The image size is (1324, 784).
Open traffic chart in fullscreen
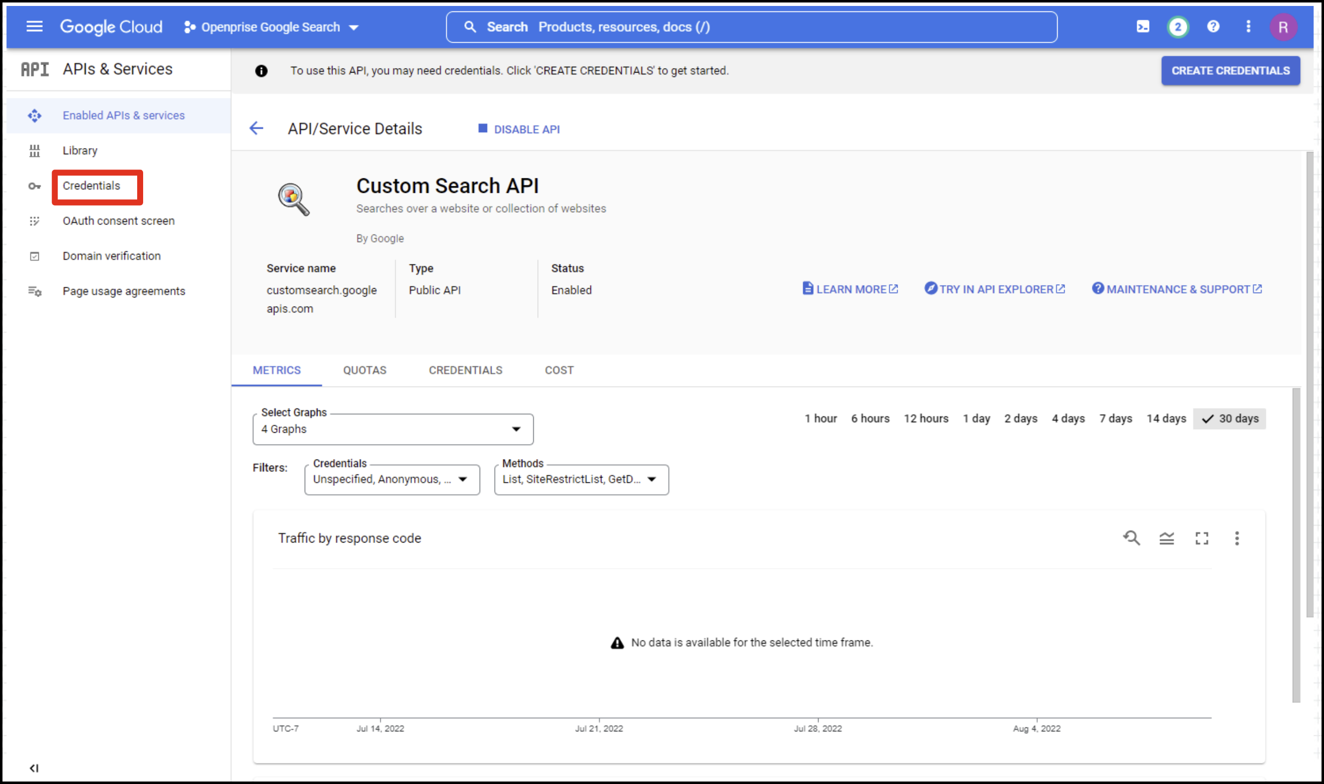pos(1202,539)
